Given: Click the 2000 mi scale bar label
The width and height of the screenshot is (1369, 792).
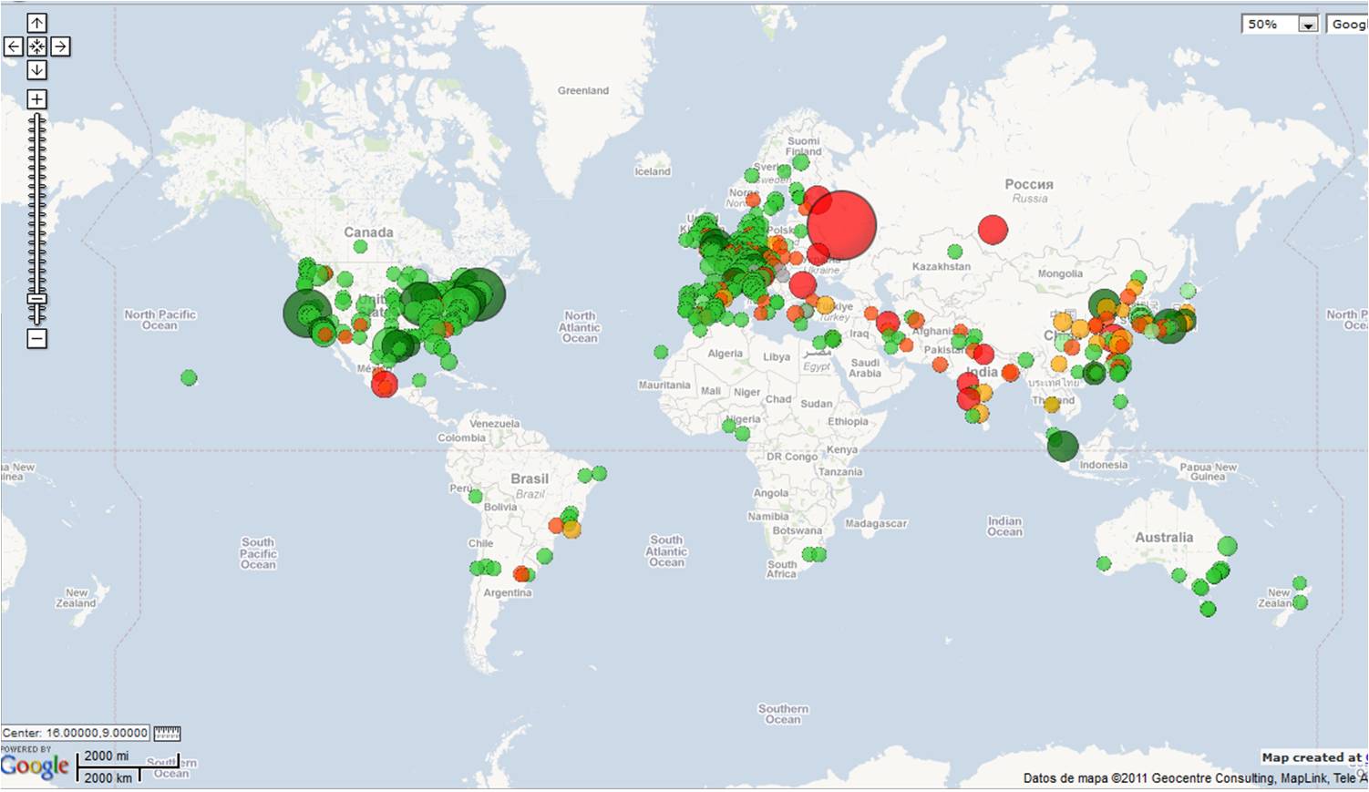Looking at the screenshot, I should (x=107, y=756).
